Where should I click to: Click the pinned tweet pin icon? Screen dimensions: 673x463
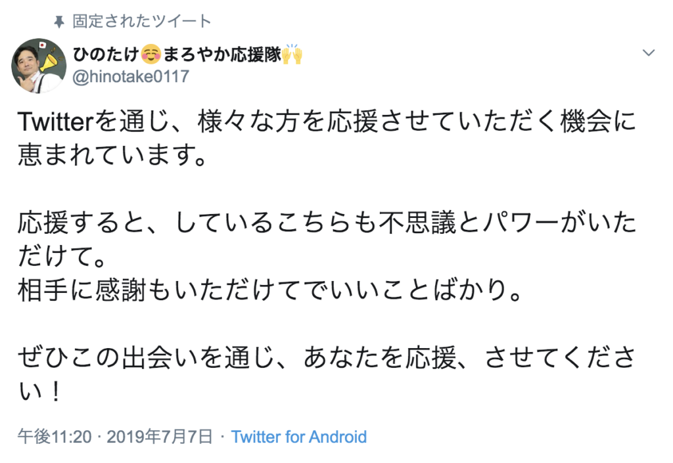point(60,22)
